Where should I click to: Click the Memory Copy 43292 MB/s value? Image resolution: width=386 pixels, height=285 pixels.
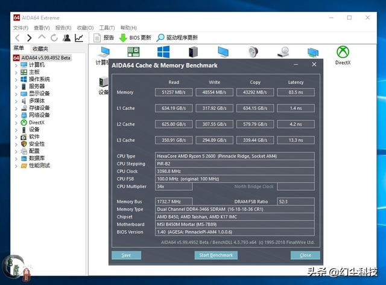pyautogui.click(x=255, y=92)
